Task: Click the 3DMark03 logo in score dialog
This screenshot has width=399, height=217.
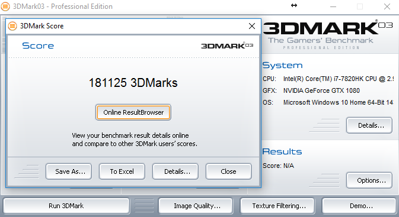Action: [227, 46]
